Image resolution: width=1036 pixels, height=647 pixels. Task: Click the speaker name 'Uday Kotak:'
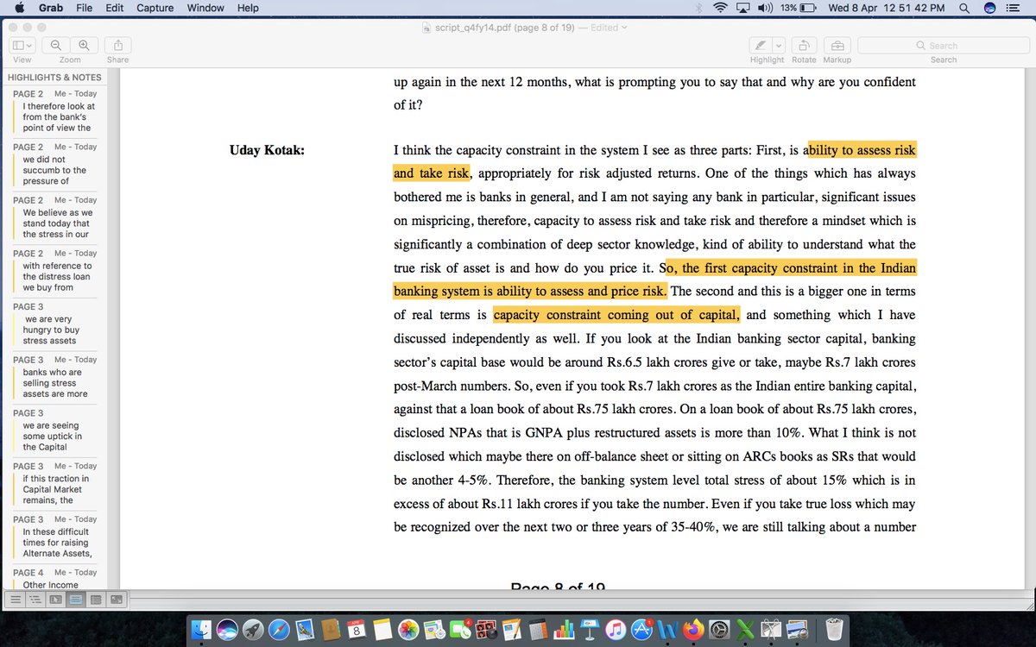267,150
